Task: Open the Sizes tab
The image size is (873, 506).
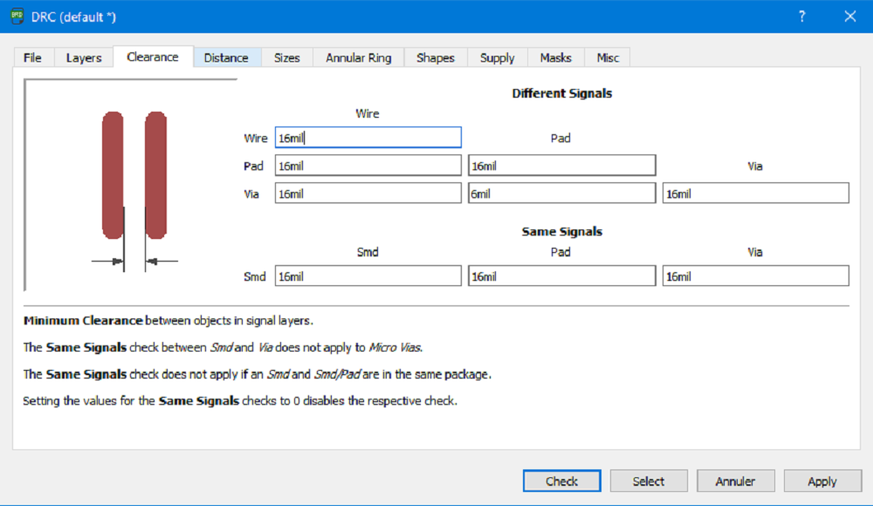Action: coord(286,58)
